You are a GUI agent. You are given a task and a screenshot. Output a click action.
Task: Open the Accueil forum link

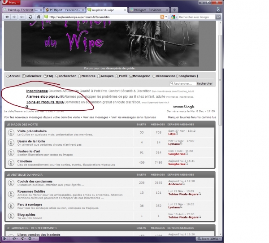[x=13, y=76]
